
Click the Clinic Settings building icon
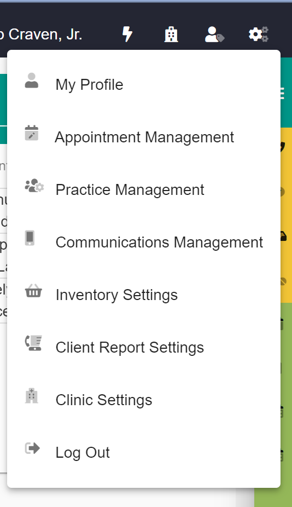32,396
